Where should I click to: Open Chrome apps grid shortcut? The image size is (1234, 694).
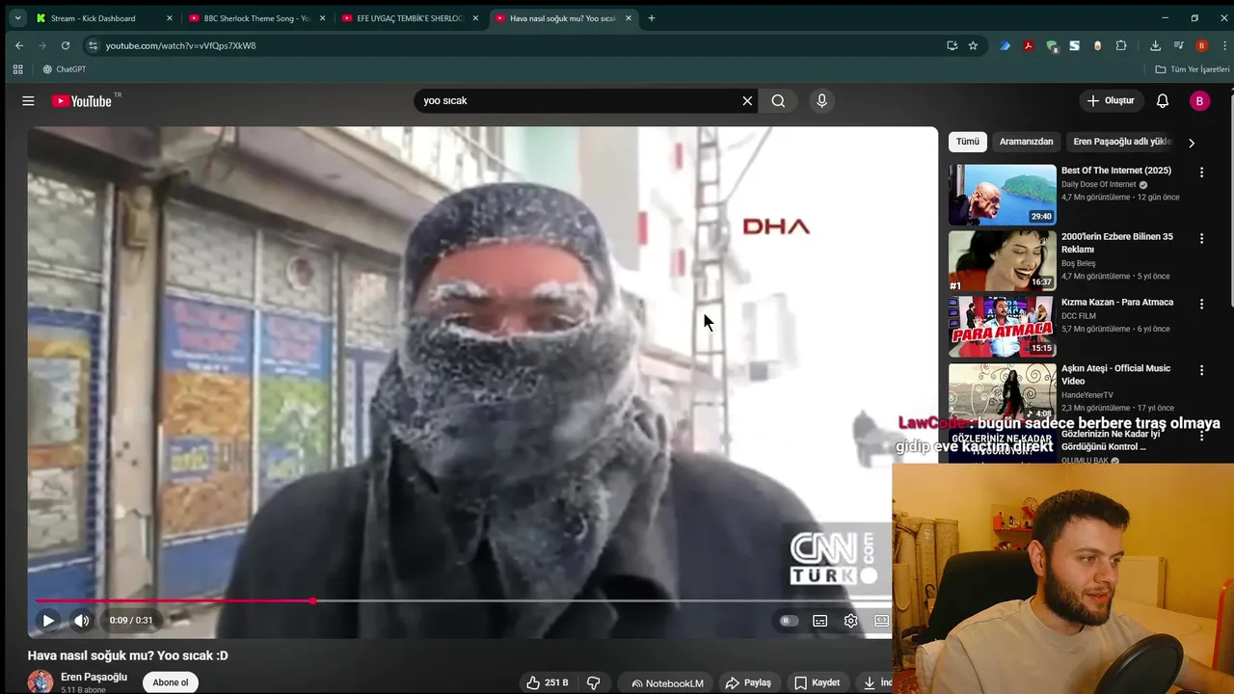[x=17, y=69]
